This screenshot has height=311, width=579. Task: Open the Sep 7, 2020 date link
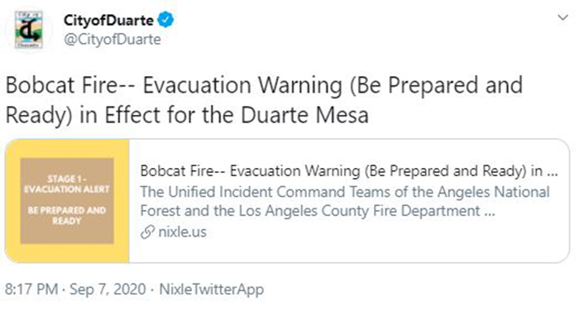pyautogui.click(x=108, y=289)
